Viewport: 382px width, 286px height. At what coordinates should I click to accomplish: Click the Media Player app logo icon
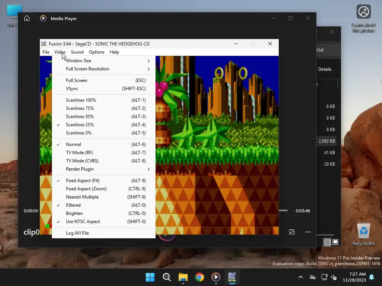(x=43, y=19)
